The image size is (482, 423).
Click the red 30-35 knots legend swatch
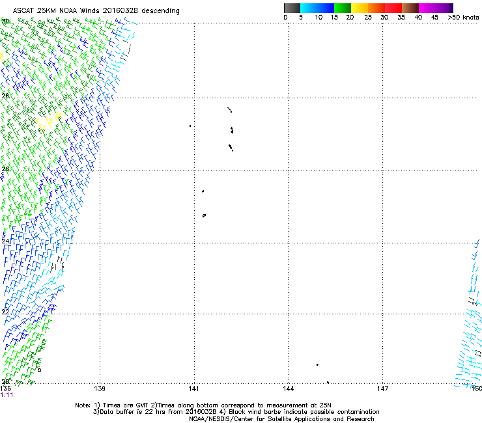(393, 8)
